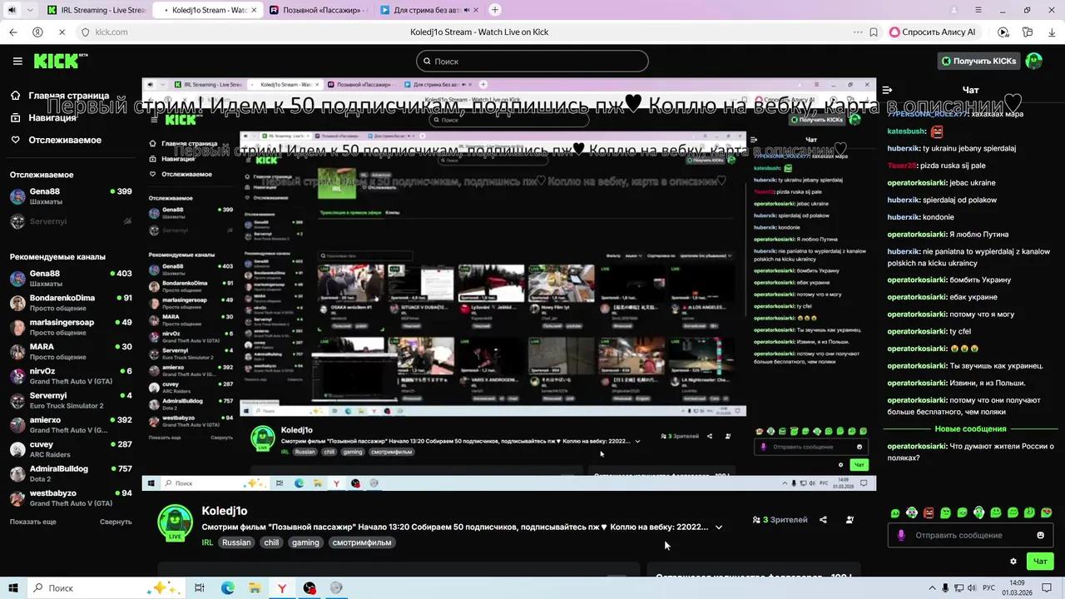Open BondarenkoDima recommended channel

(x=71, y=303)
